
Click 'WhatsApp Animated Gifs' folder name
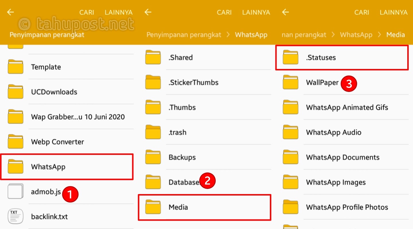(x=347, y=107)
